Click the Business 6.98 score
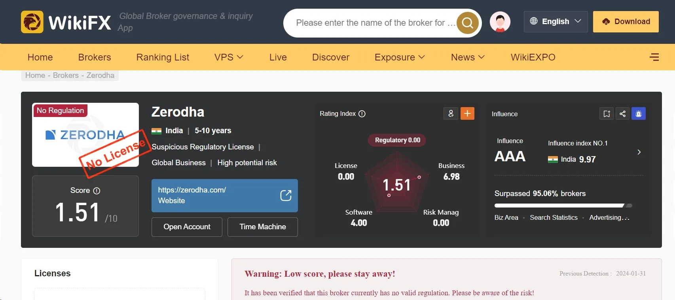Viewport: 675px width, 300px height. tap(451, 172)
